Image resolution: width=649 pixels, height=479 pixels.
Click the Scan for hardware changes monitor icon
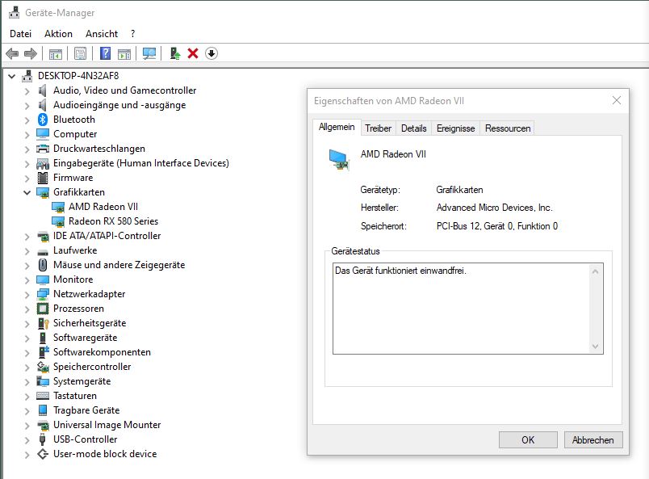click(x=149, y=53)
